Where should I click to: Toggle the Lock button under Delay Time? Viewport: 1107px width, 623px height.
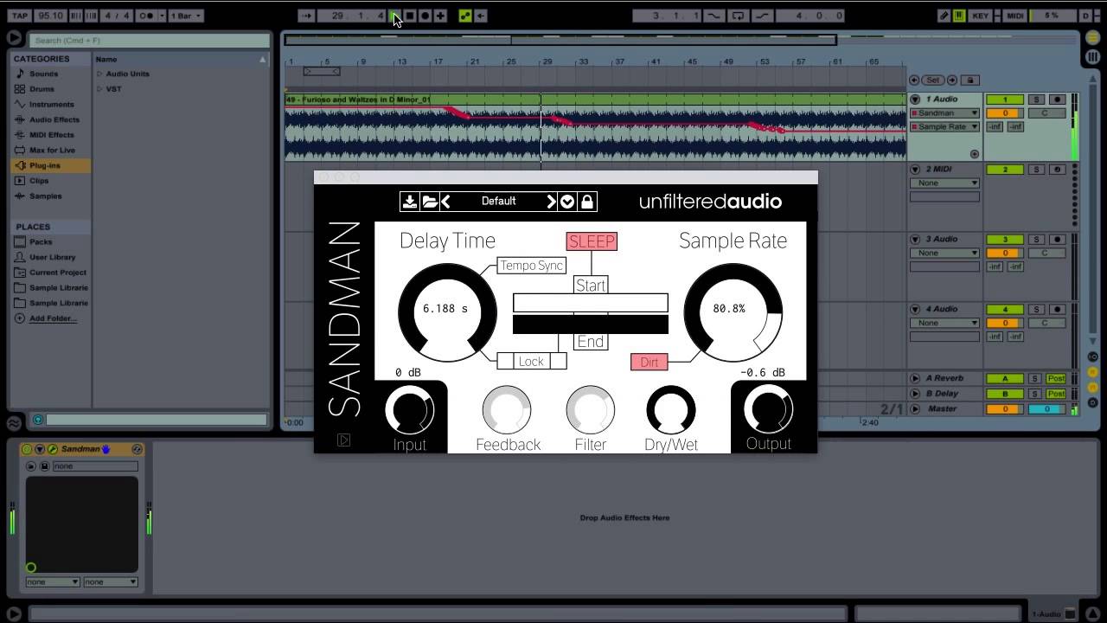(x=531, y=362)
